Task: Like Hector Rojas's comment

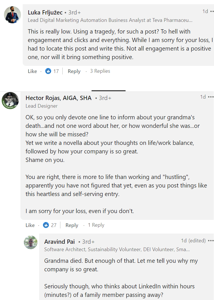Action: tap(30, 225)
